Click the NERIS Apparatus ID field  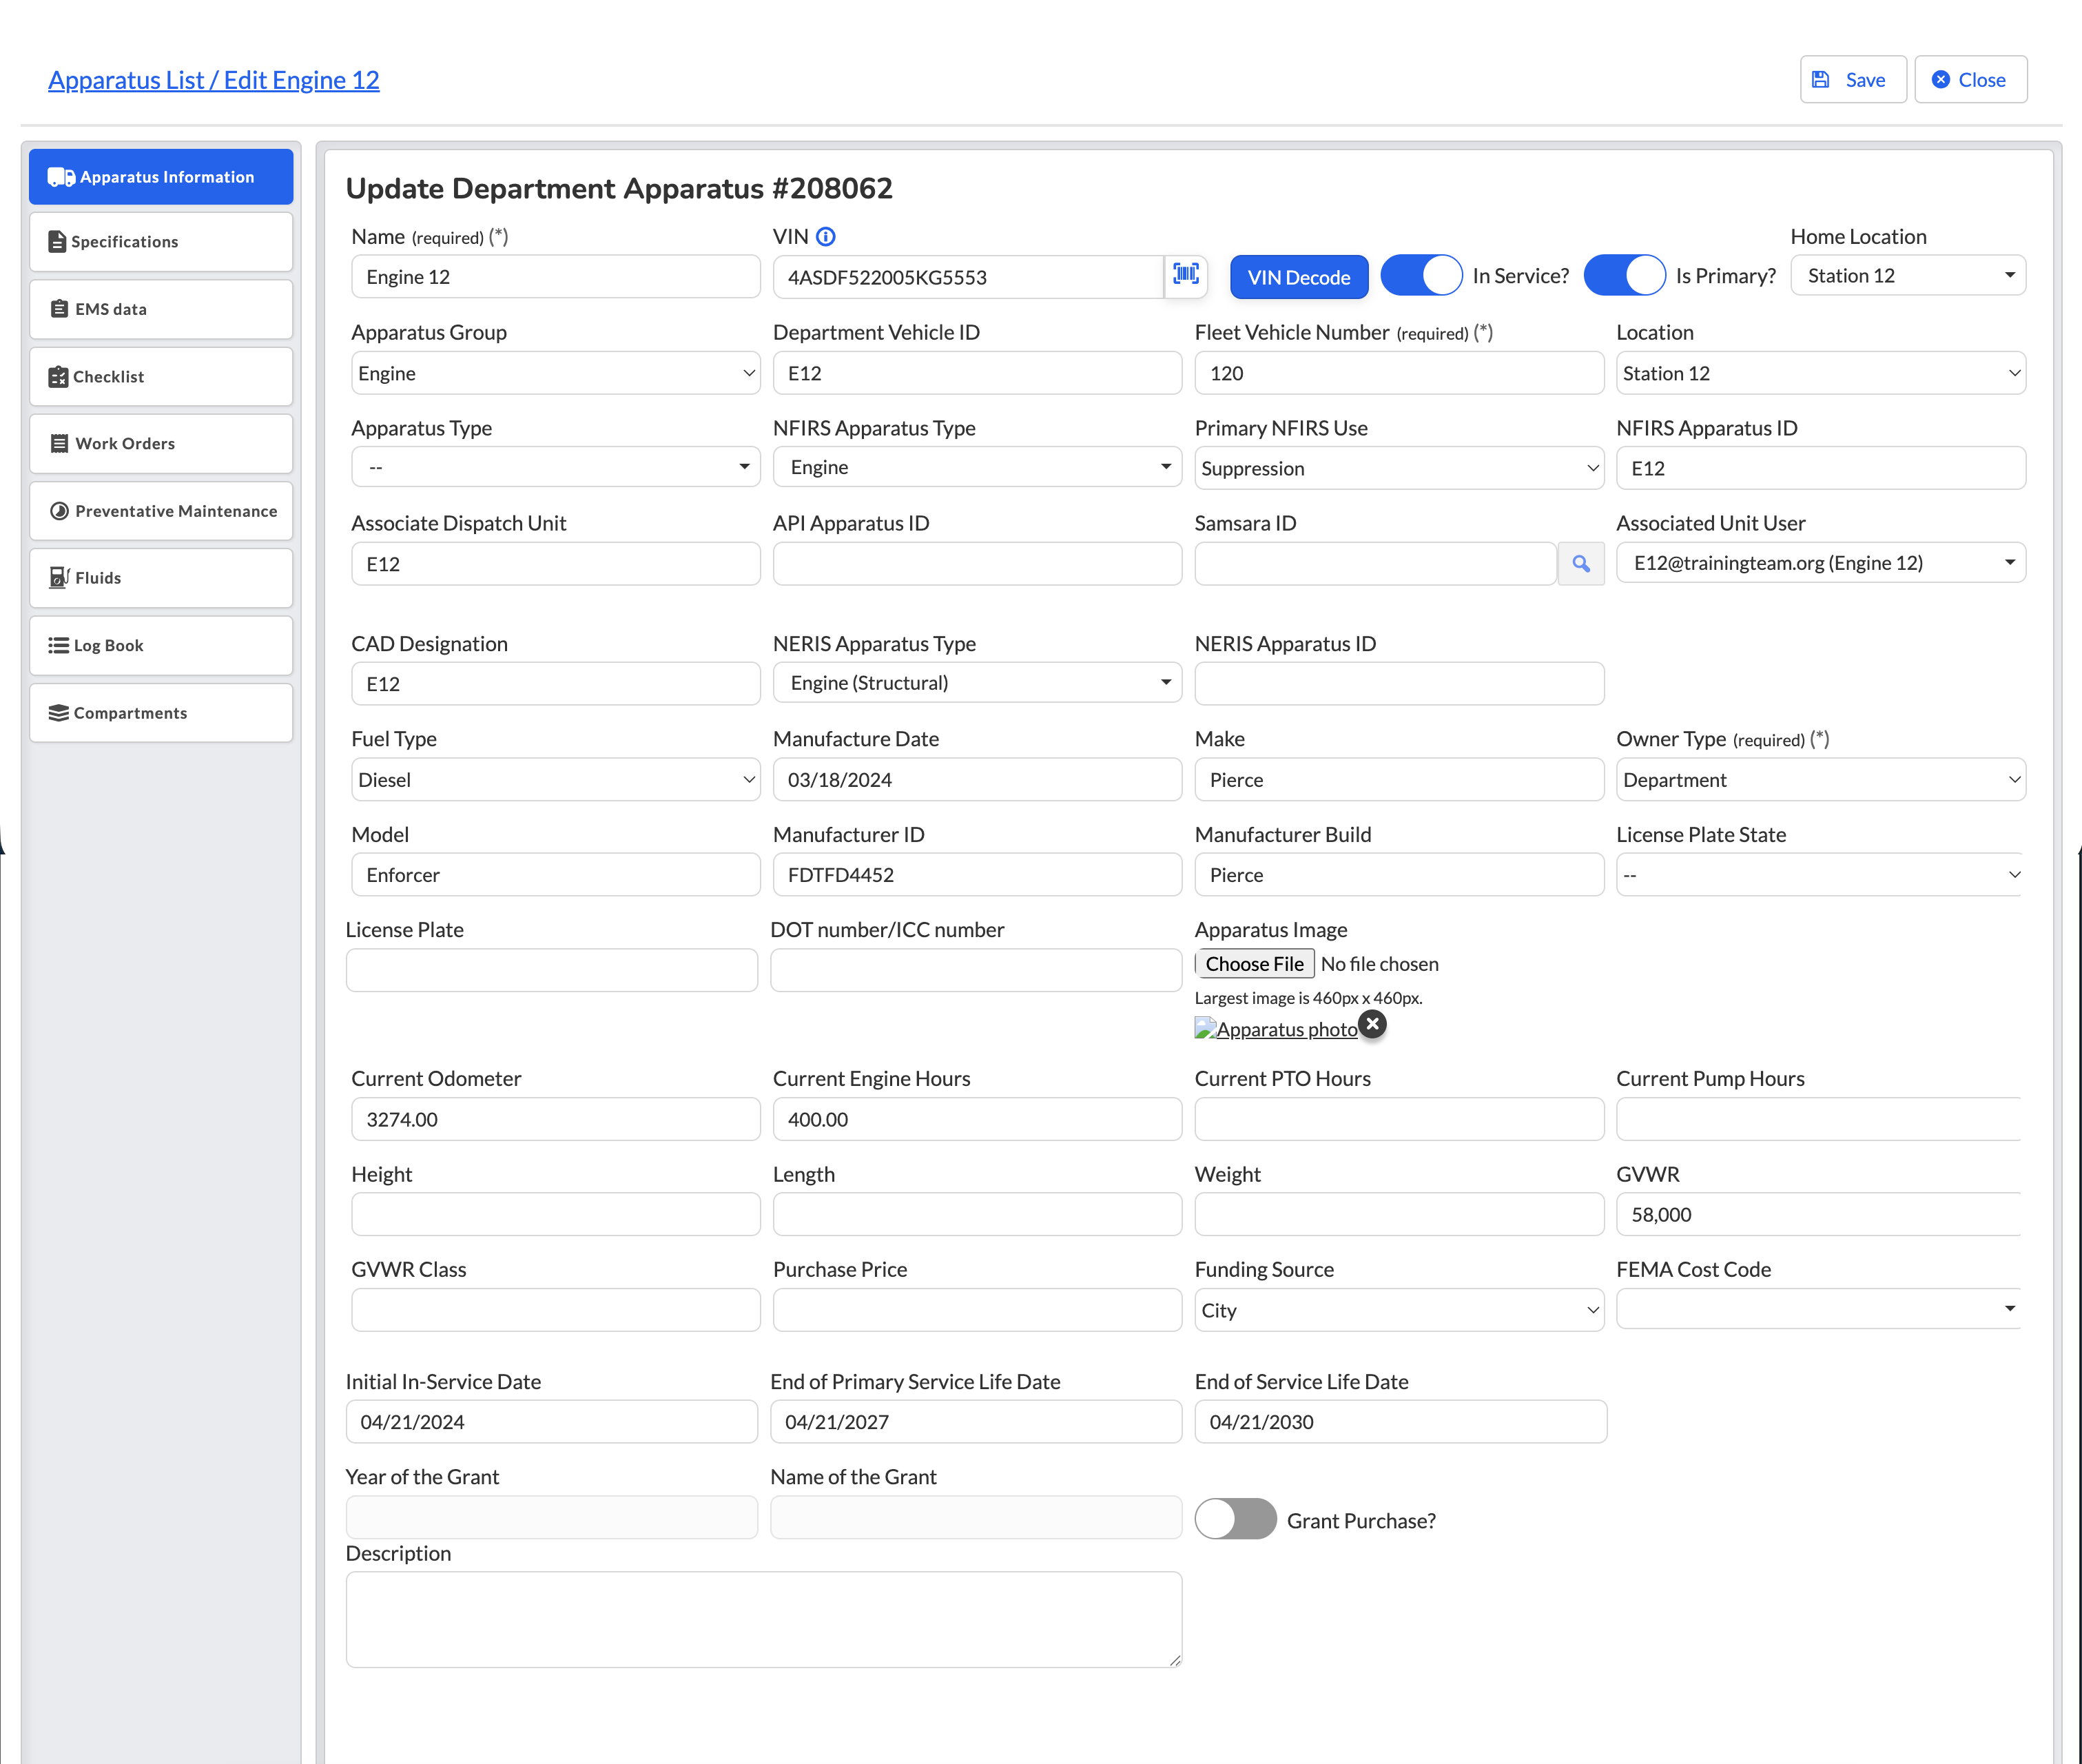(x=1399, y=684)
